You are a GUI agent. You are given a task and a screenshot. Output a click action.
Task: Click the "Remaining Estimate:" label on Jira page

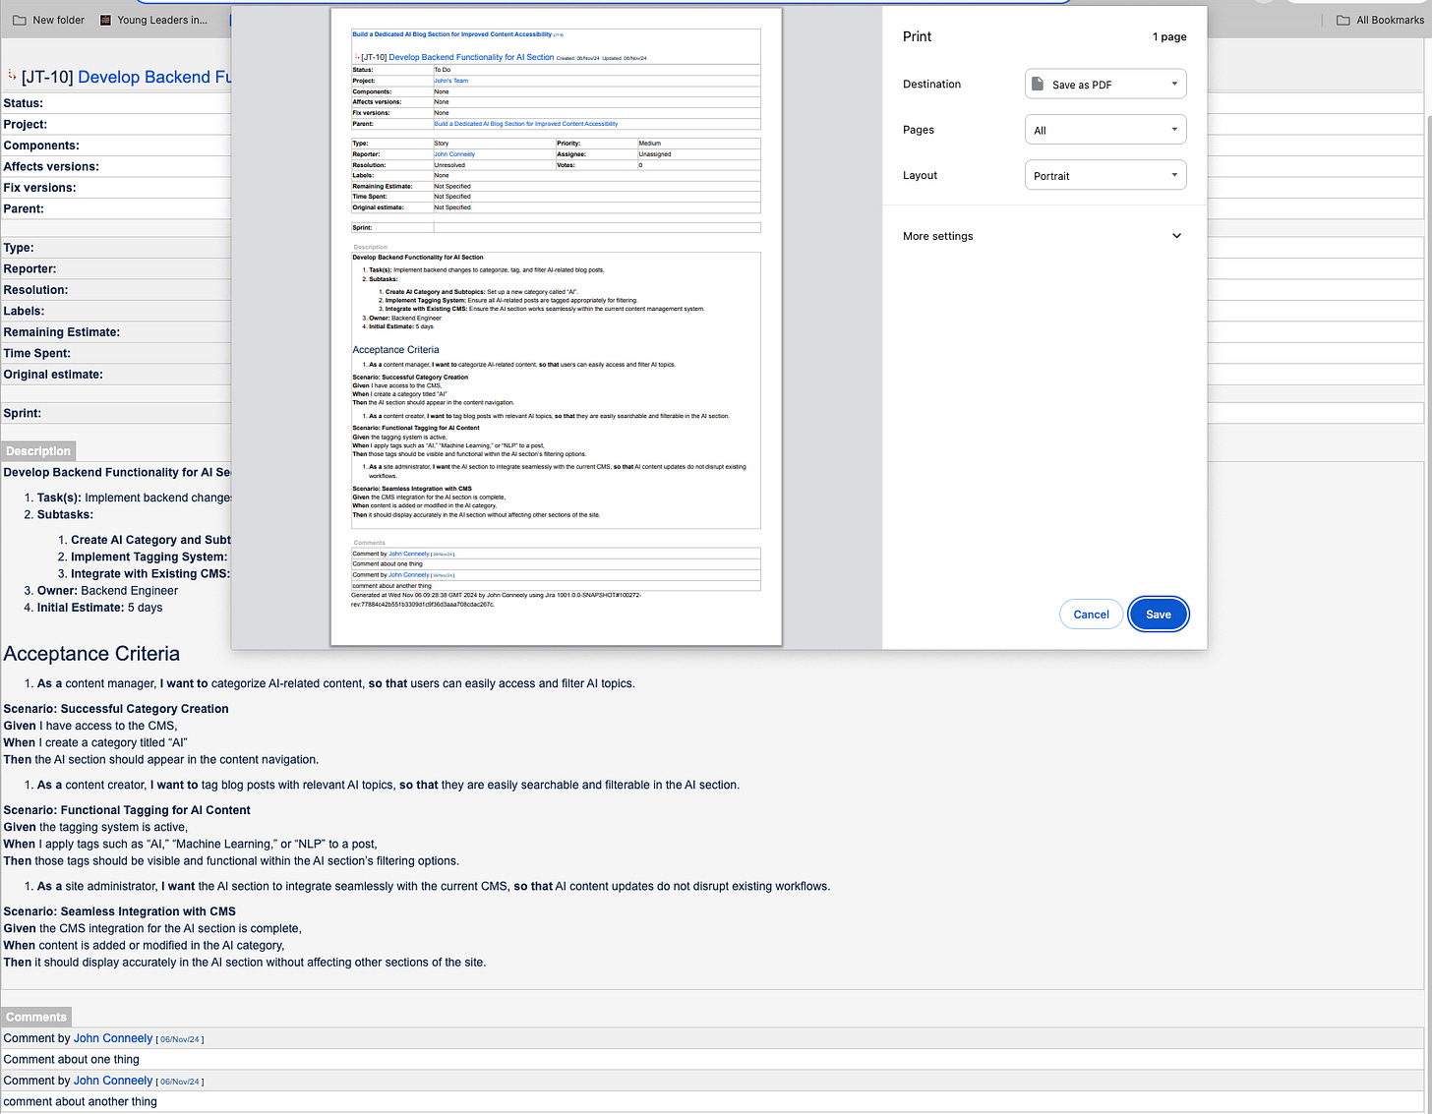point(62,332)
